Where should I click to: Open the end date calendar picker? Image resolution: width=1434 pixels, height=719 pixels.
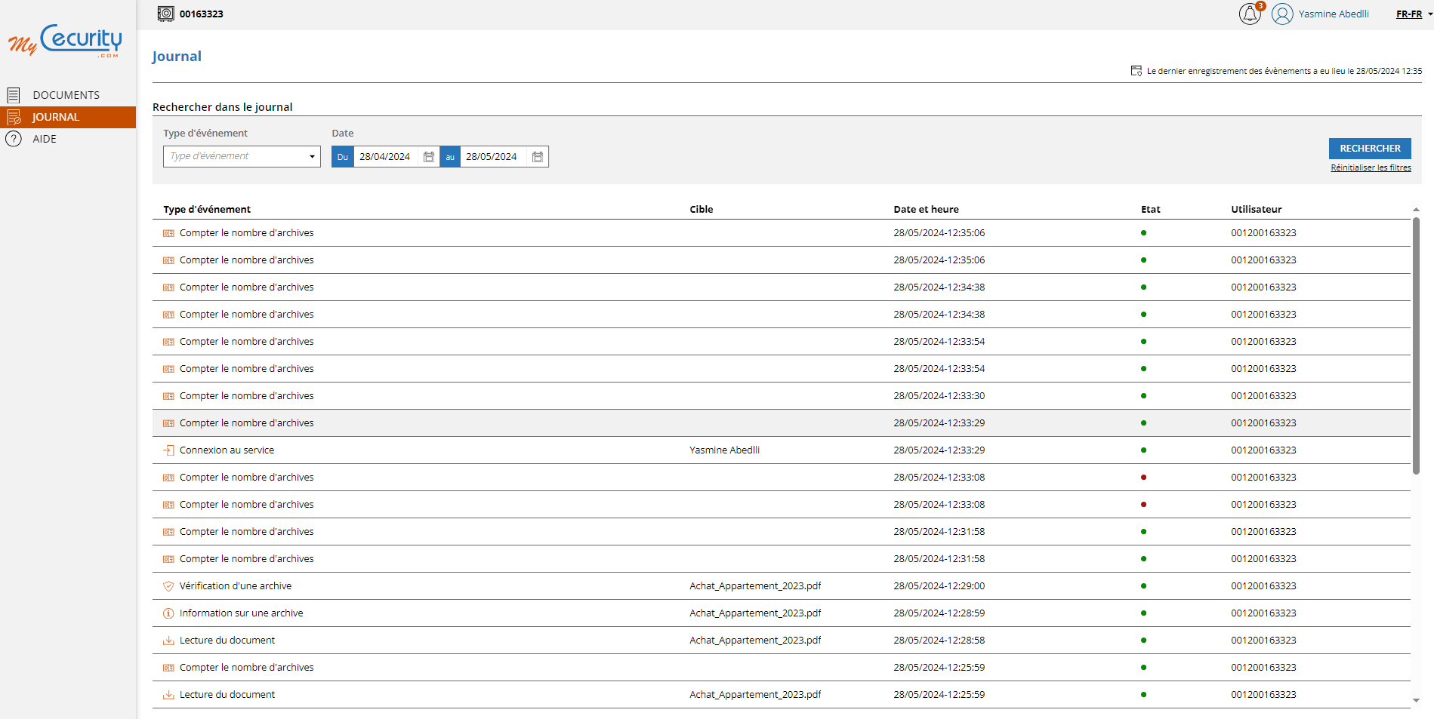point(538,157)
